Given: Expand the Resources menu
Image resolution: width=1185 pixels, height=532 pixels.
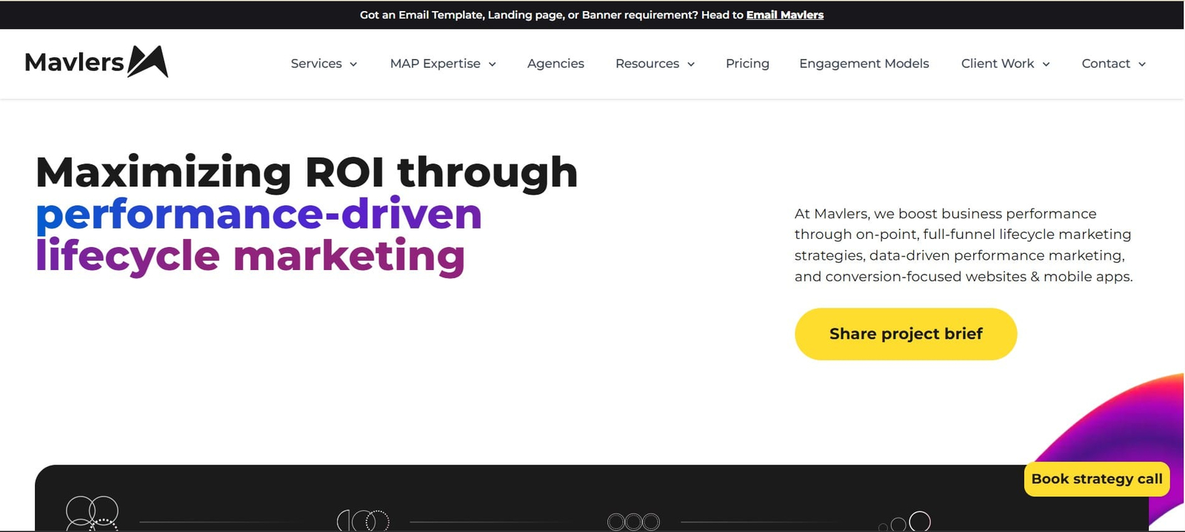Looking at the screenshot, I should (x=655, y=64).
